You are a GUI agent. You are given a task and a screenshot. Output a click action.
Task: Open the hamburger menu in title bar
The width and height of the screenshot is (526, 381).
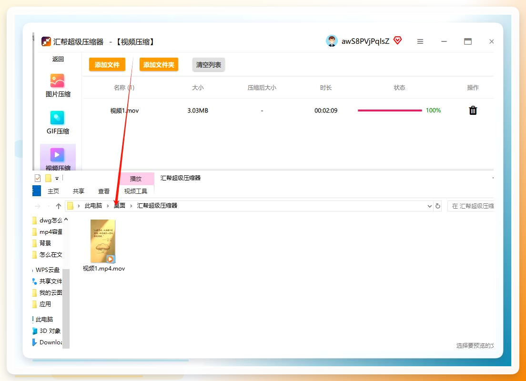click(x=420, y=41)
